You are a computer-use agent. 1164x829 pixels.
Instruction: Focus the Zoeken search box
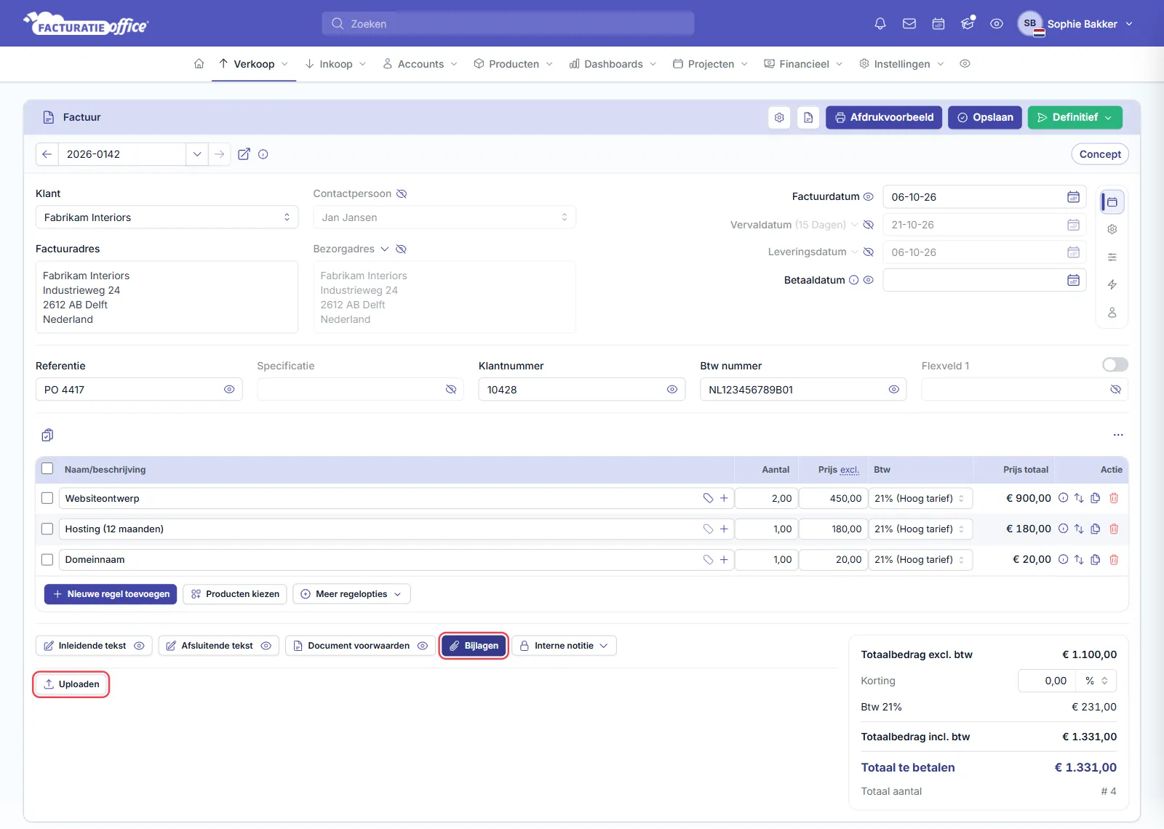click(508, 24)
